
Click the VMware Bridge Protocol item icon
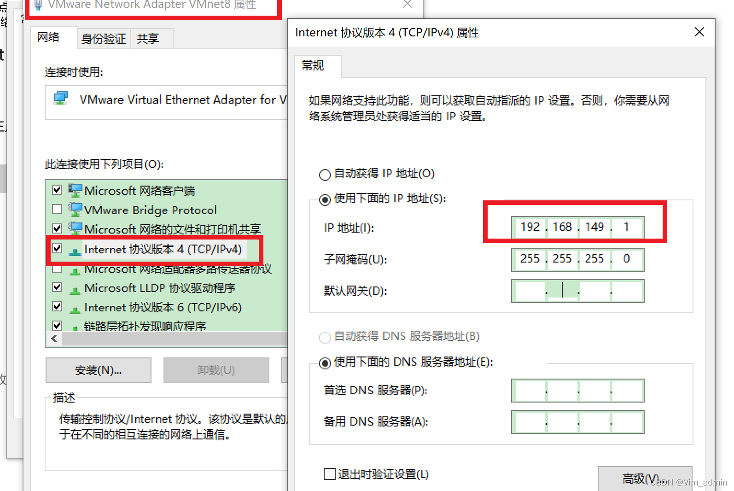pos(75,209)
